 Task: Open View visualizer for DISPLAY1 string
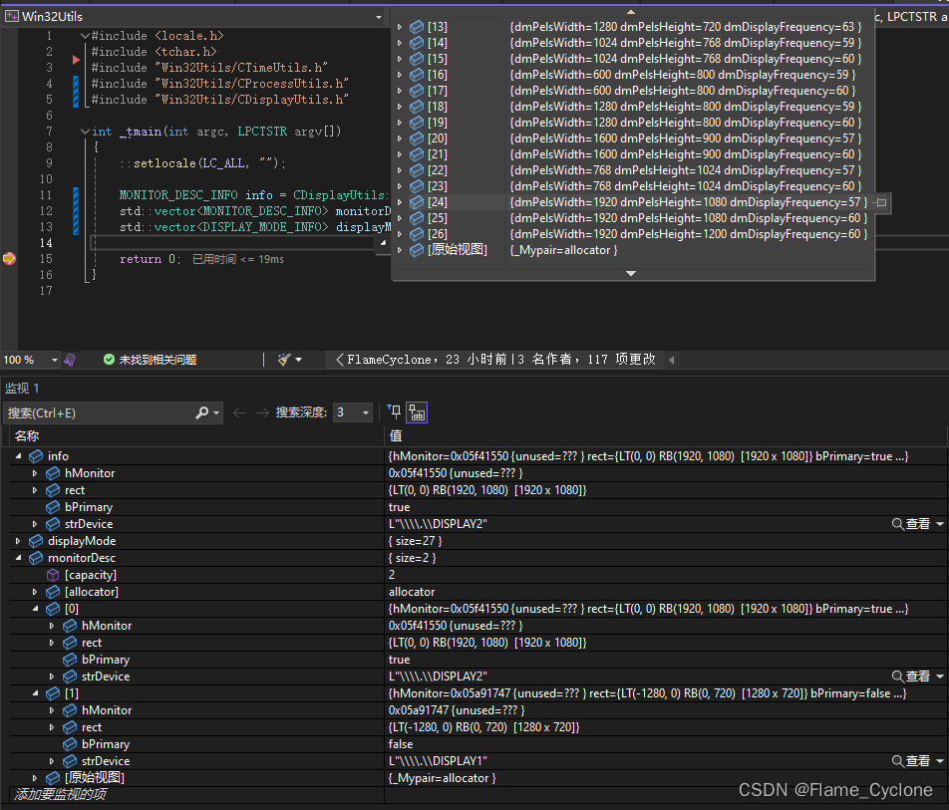[x=911, y=761]
